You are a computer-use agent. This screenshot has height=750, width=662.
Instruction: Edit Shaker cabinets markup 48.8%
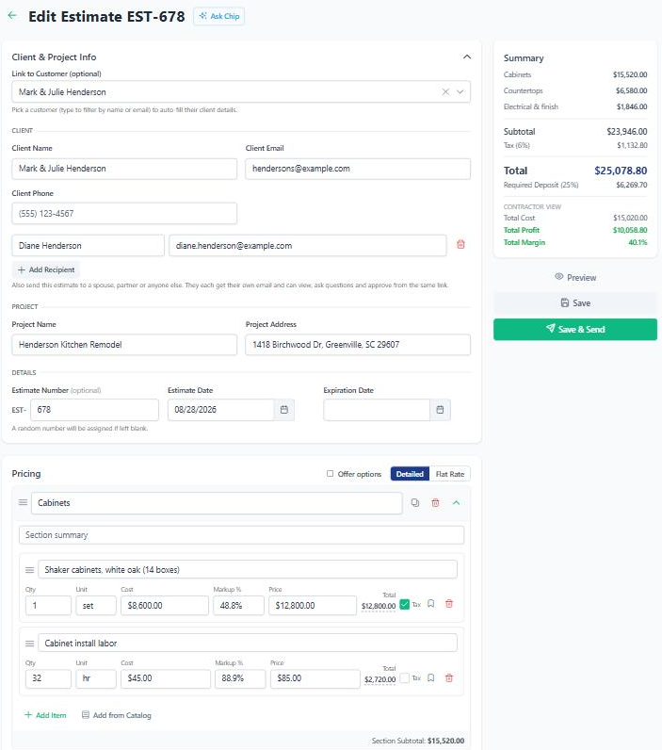click(x=238, y=606)
